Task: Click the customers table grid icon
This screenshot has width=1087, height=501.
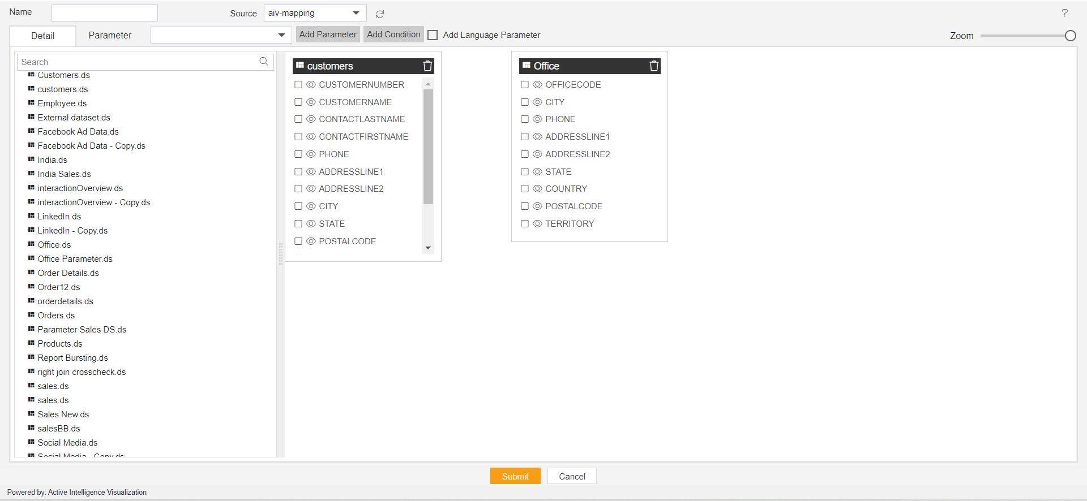Action: click(x=300, y=66)
